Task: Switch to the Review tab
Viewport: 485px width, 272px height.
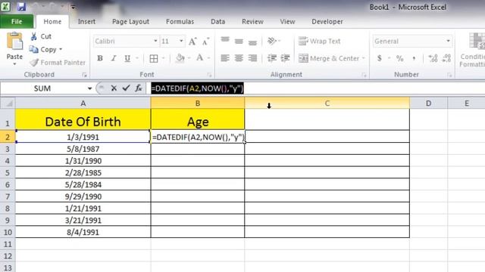Action: click(x=252, y=22)
